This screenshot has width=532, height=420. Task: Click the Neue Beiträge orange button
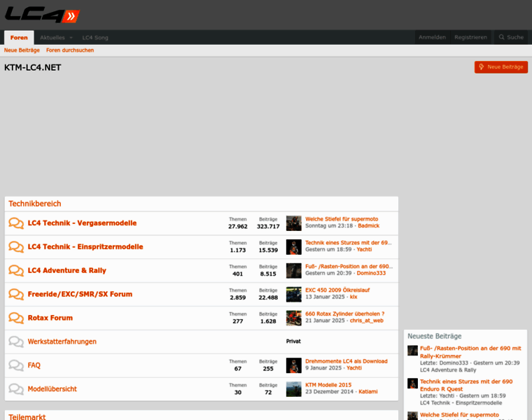(x=500, y=66)
